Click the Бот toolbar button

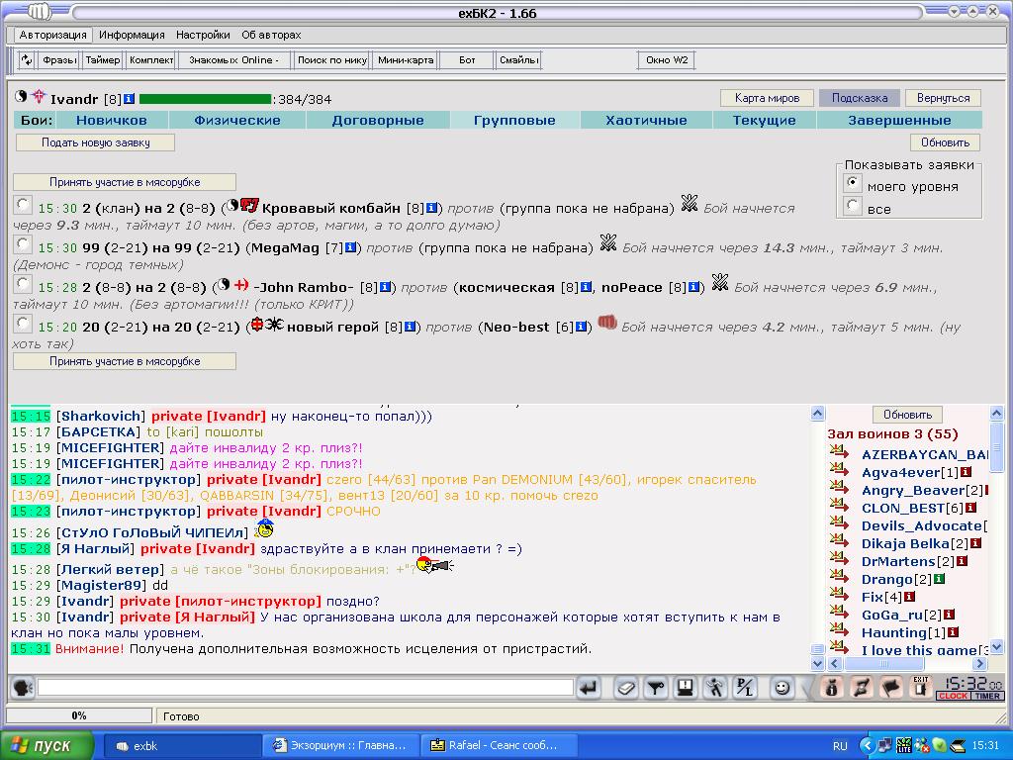click(x=467, y=60)
